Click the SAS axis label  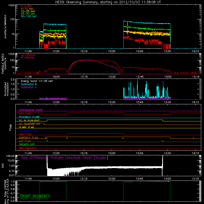pos(3,165)
